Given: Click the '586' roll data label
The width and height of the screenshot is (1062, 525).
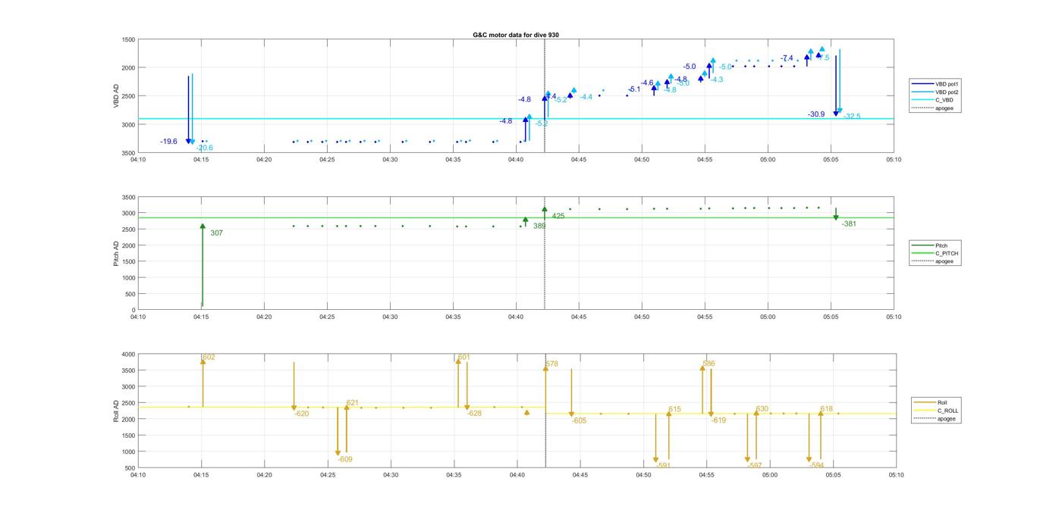Looking at the screenshot, I should [x=709, y=364].
